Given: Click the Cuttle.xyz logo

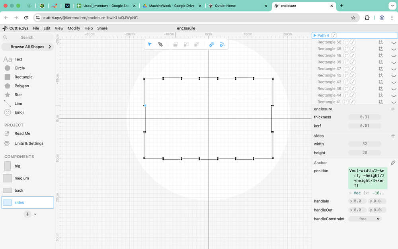Looking at the screenshot, I should click(15, 28).
